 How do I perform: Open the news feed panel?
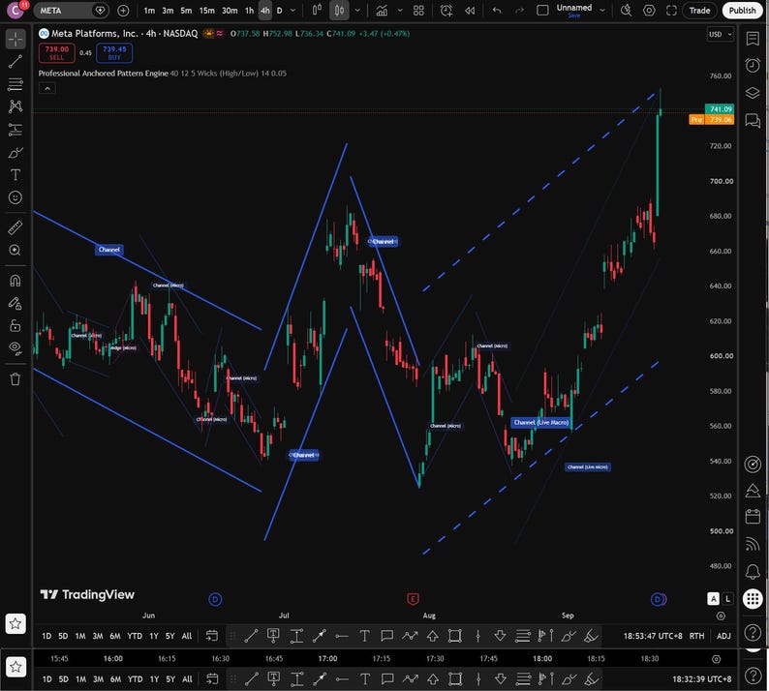tap(753, 544)
